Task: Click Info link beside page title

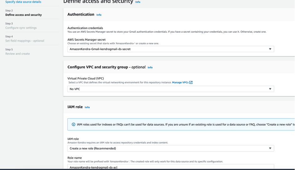Action: tap(138, 2)
